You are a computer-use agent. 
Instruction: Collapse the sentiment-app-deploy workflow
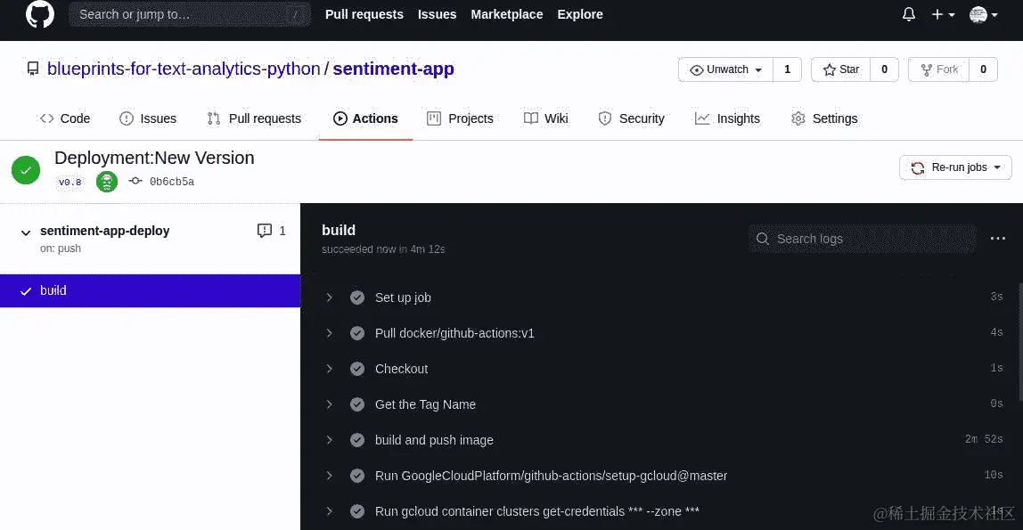click(x=25, y=232)
